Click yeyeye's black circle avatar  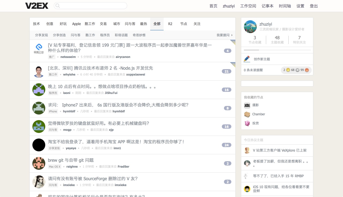tap(39, 145)
